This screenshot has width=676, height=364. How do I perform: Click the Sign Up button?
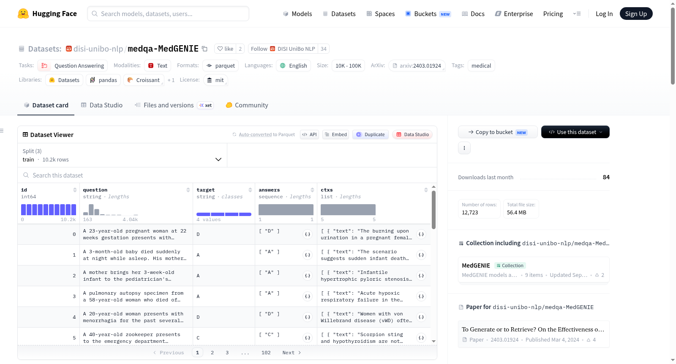tap(636, 14)
